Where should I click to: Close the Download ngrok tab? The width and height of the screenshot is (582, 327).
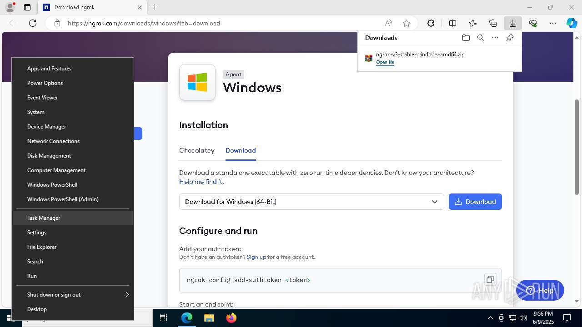tap(140, 7)
